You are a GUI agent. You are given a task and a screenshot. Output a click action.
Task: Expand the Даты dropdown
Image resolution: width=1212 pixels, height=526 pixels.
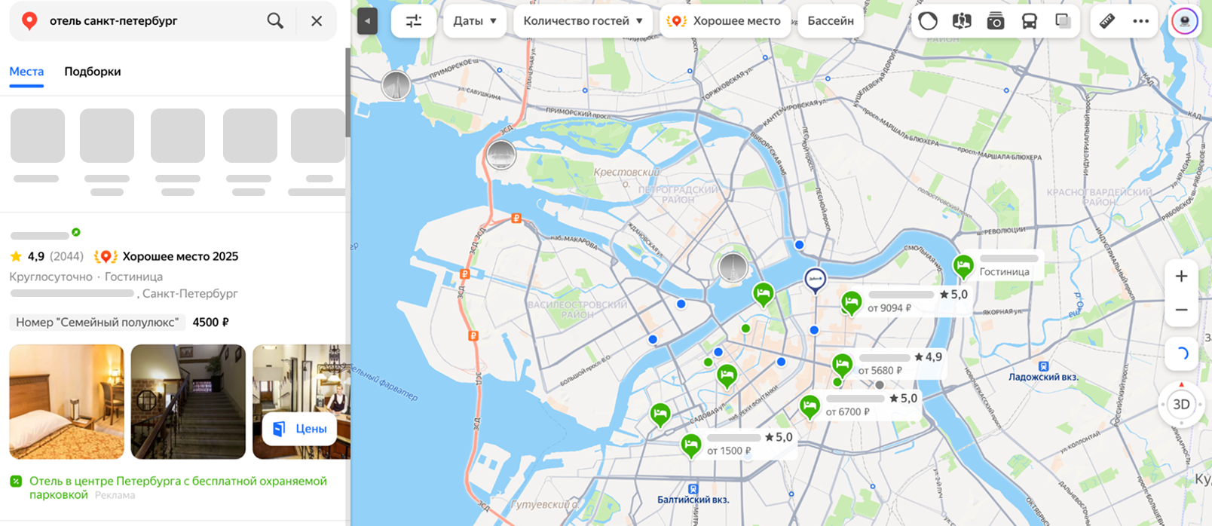[x=475, y=21]
